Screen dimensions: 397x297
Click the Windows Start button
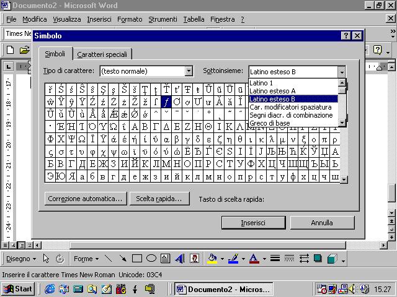pos(18,289)
